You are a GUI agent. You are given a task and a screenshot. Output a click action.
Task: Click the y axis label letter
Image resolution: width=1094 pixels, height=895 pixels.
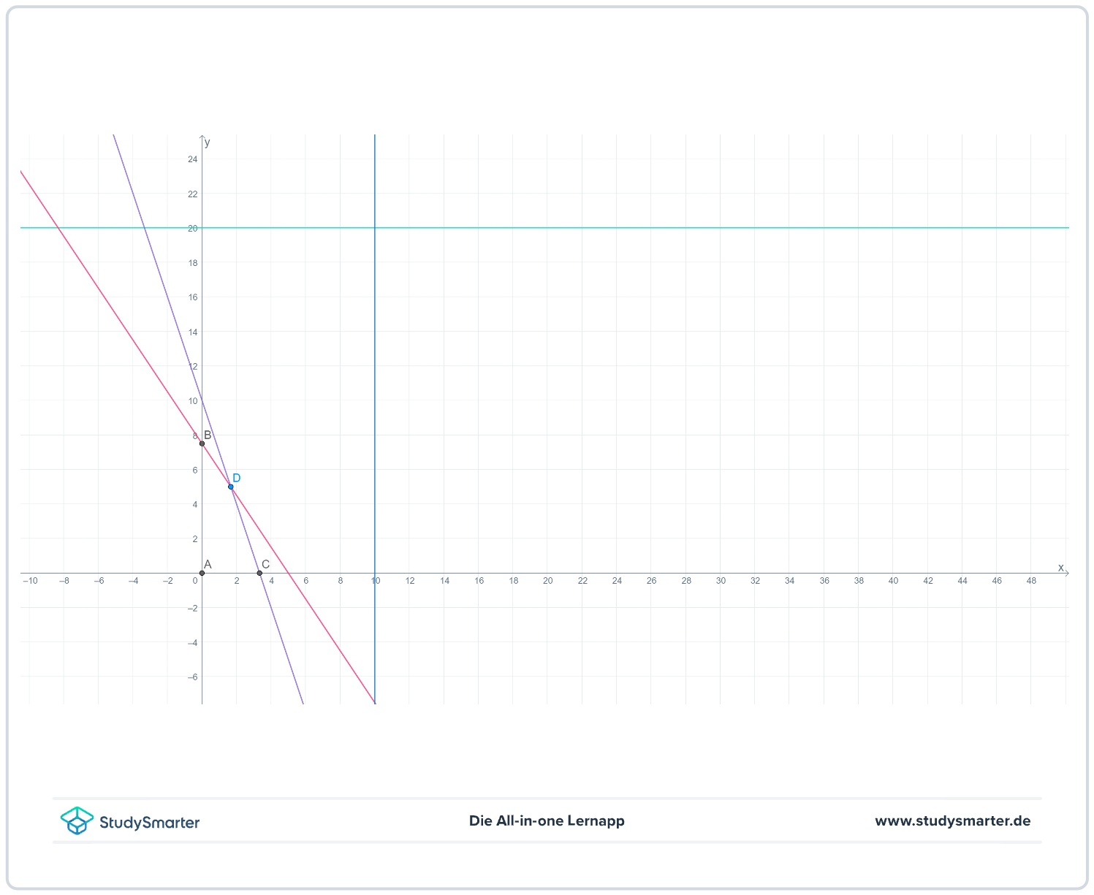click(208, 142)
